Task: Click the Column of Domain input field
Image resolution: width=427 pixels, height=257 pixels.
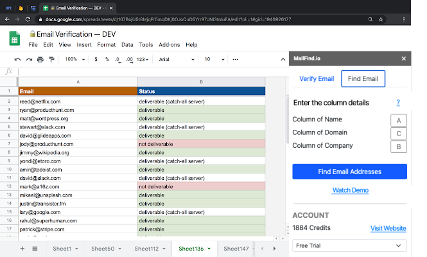Action: pos(399,133)
